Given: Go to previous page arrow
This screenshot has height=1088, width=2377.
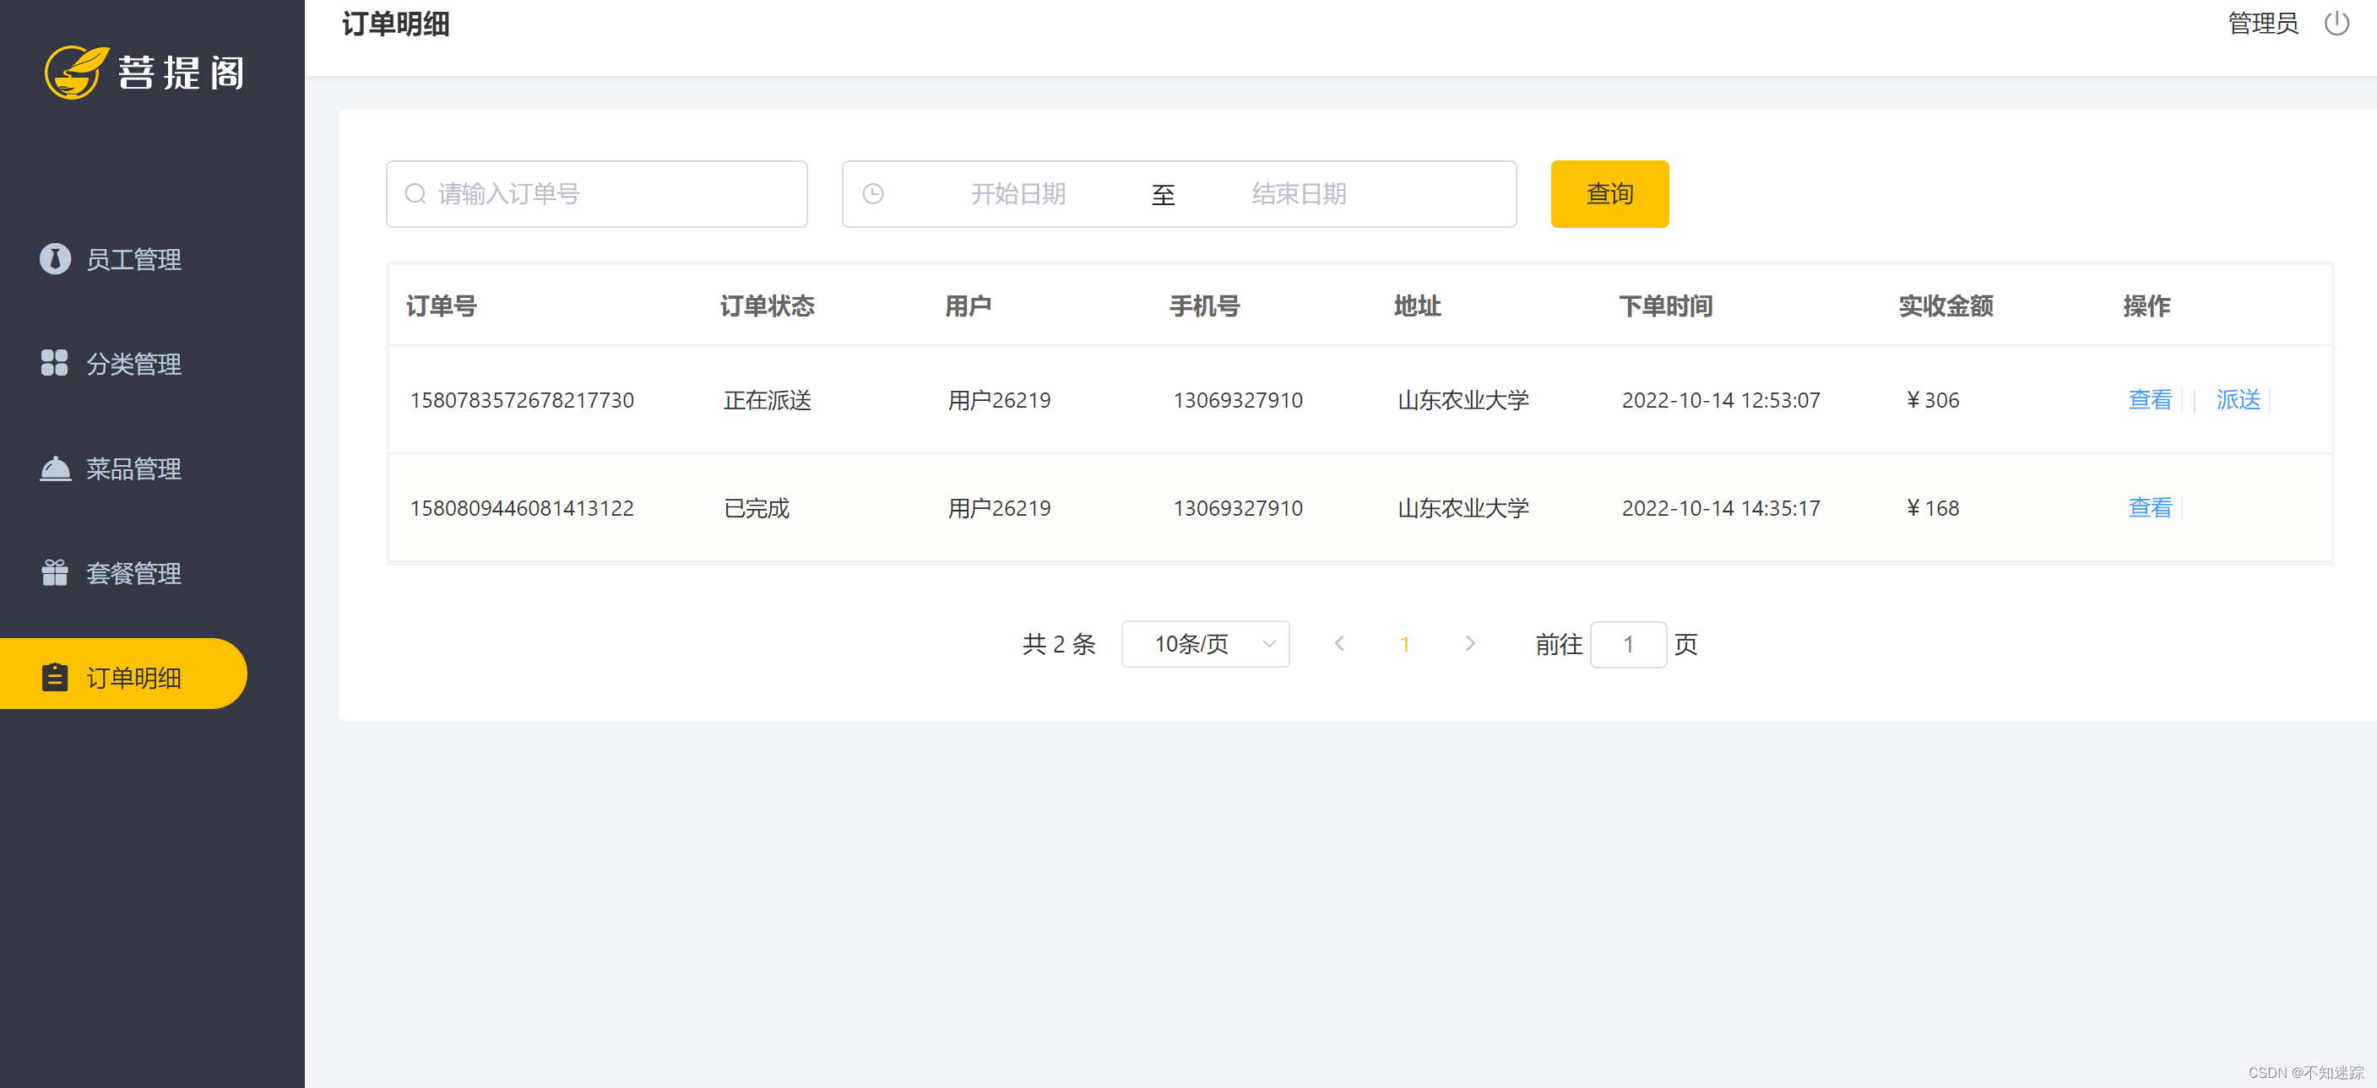Looking at the screenshot, I should click(1339, 643).
